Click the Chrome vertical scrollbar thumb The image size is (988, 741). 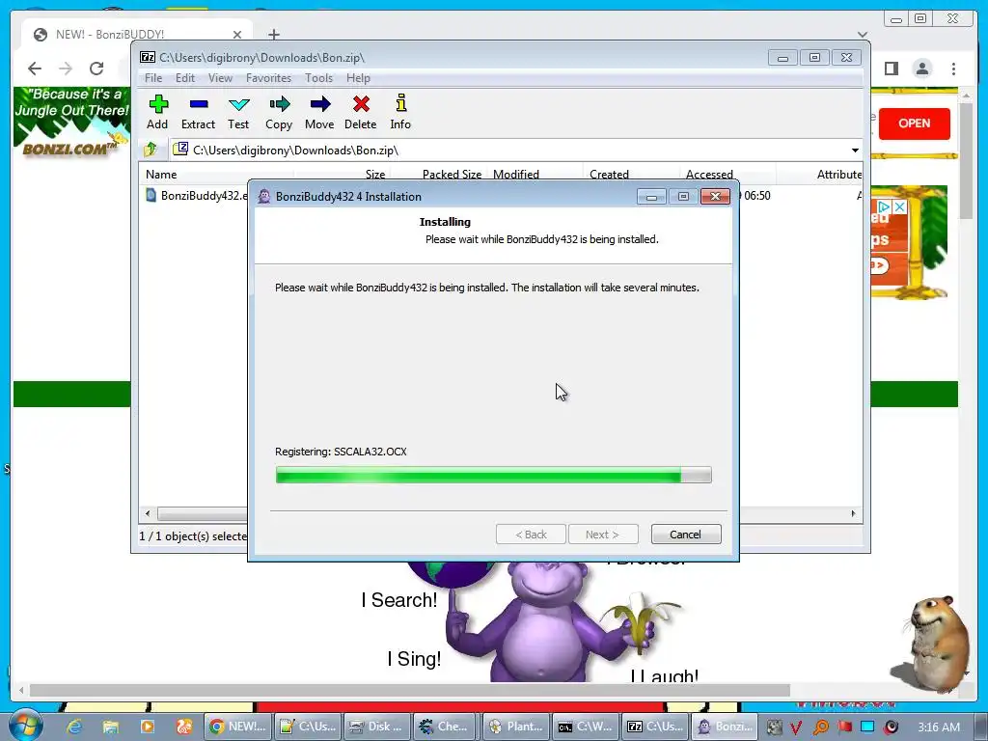pyautogui.click(x=967, y=161)
